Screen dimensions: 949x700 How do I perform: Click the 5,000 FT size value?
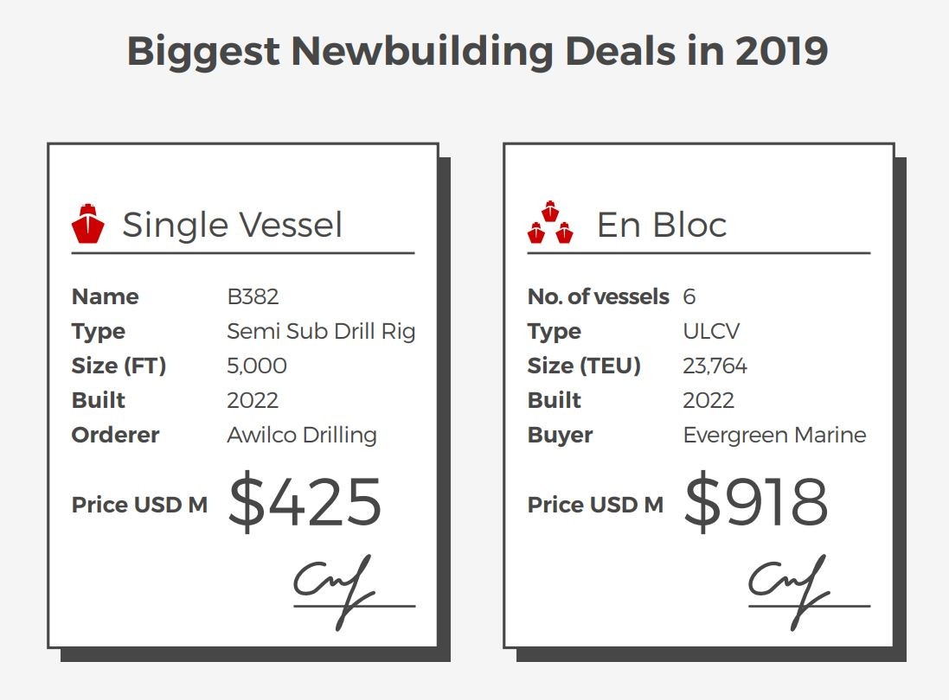(257, 366)
